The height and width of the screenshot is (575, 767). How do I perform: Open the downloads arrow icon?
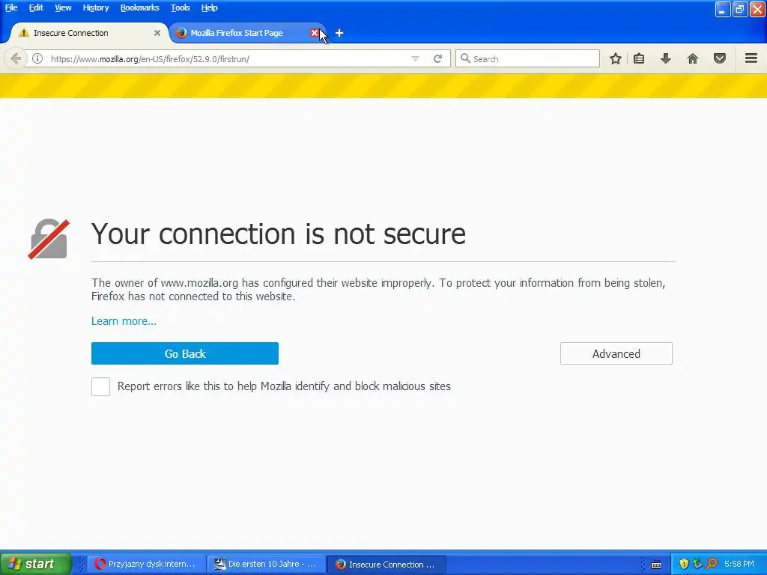[666, 58]
